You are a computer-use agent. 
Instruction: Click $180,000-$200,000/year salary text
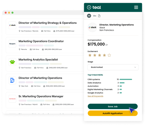pyautogui.click(x=55, y=86)
